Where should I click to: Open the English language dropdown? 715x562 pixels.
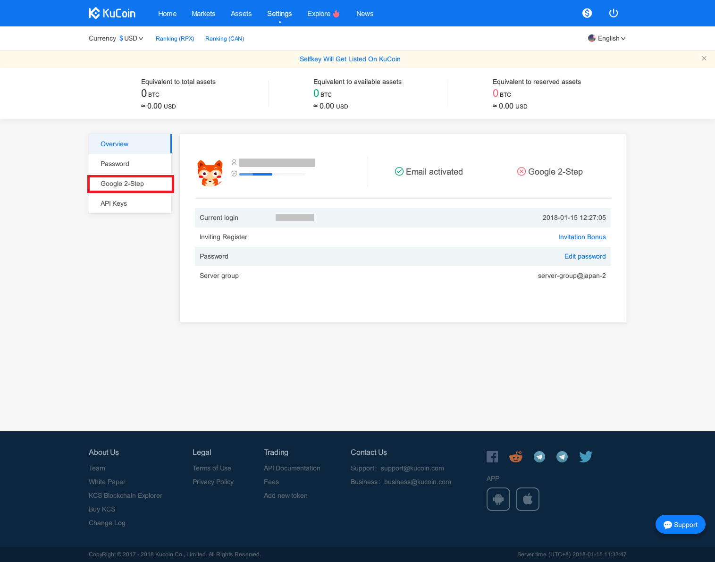(x=607, y=38)
